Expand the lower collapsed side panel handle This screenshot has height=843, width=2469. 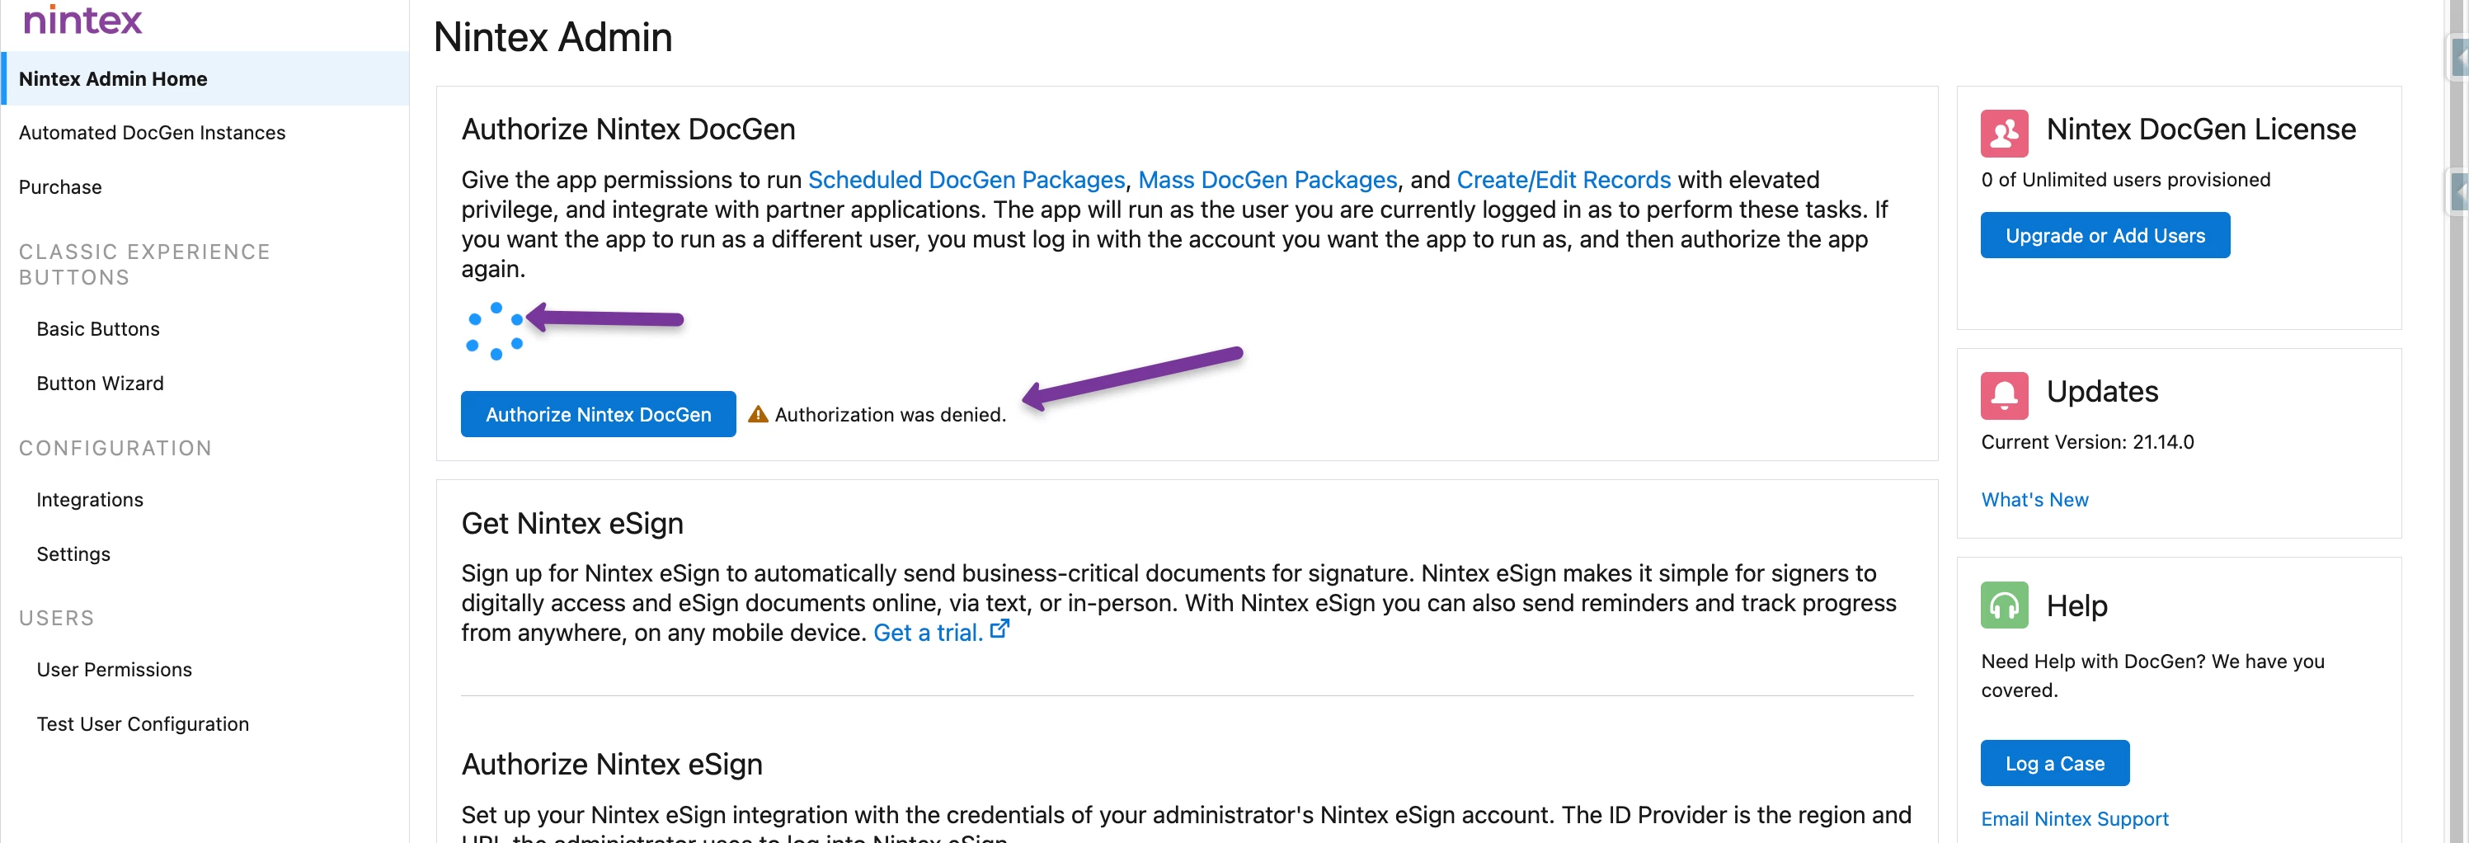click(2461, 191)
